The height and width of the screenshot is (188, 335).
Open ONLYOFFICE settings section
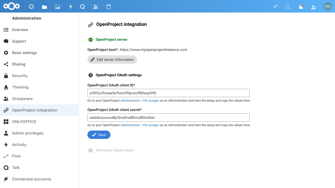(x=24, y=122)
